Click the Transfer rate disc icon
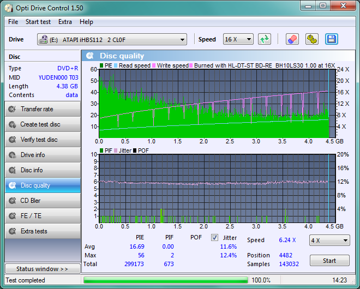 coord(12,109)
